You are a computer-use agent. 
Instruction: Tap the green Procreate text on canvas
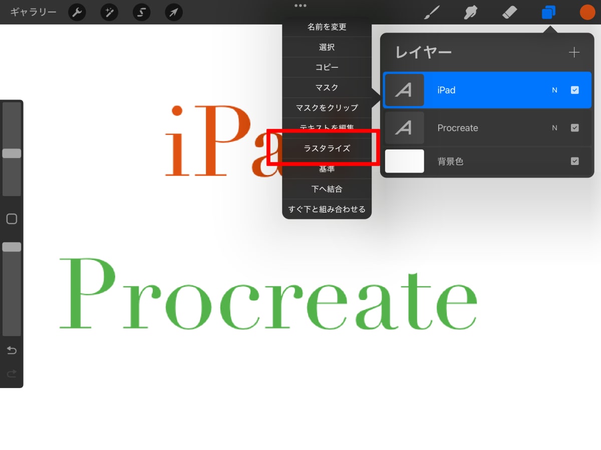pyautogui.click(x=268, y=293)
